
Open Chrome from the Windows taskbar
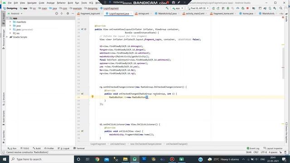coord(97,159)
